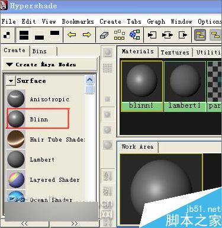Screen dimensions: 222x228
Task: Click the Lambert shader sphere icon
Action: [x=16, y=159]
